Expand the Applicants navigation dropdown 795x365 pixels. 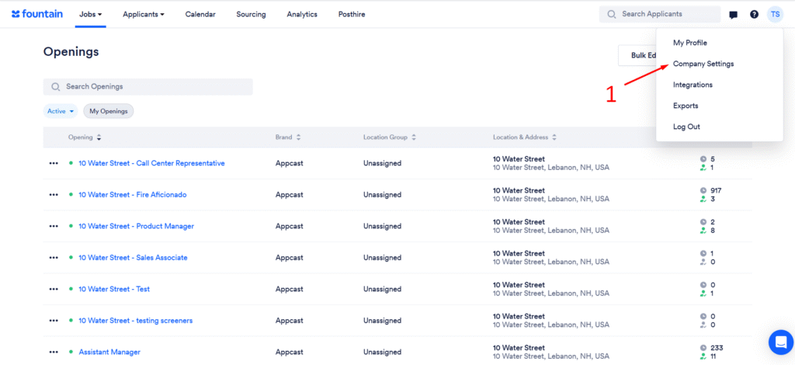pos(143,14)
